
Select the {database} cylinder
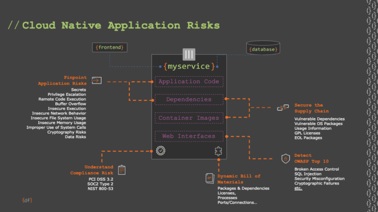264,49
